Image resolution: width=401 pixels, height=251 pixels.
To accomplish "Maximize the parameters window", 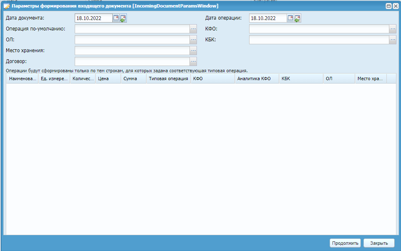I will (388, 6).
